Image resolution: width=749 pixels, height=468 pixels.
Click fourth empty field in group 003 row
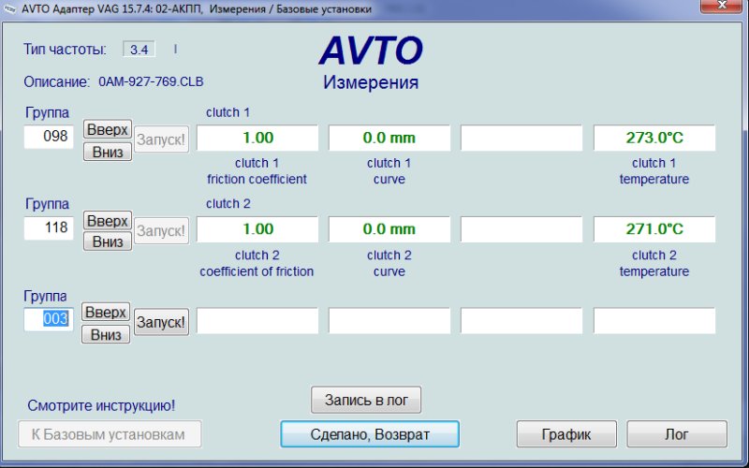(654, 320)
